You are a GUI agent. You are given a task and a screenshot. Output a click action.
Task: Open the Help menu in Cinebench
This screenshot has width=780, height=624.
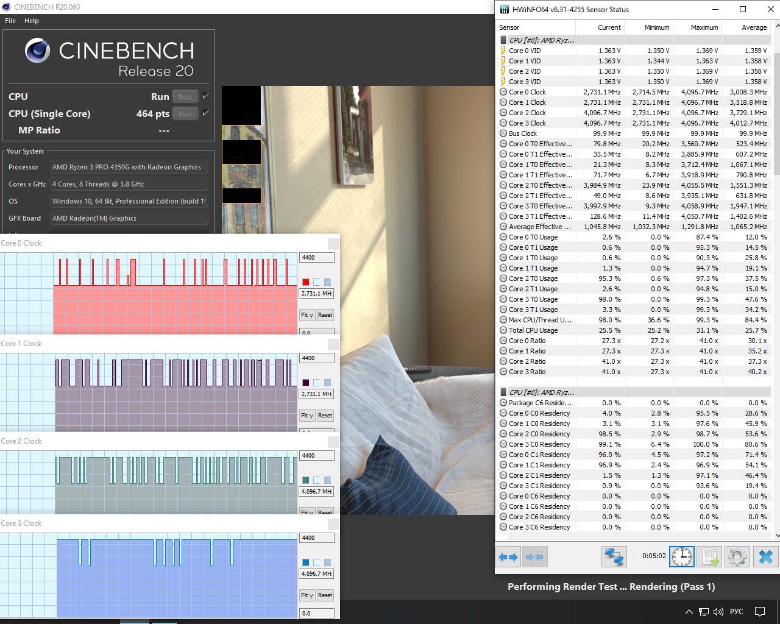(32, 21)
